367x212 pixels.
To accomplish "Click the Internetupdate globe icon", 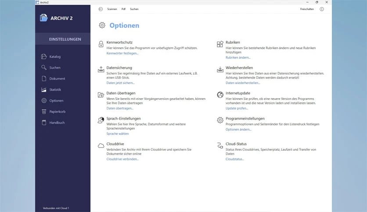I will click(220, 95).
